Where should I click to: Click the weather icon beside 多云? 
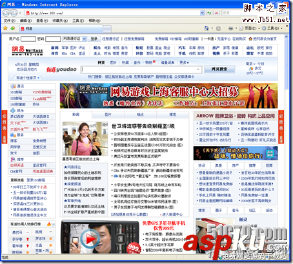251,68
